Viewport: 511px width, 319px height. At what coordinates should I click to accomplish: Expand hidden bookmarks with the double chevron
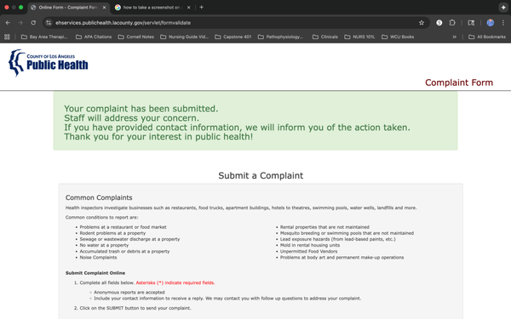tap(454, 37)
